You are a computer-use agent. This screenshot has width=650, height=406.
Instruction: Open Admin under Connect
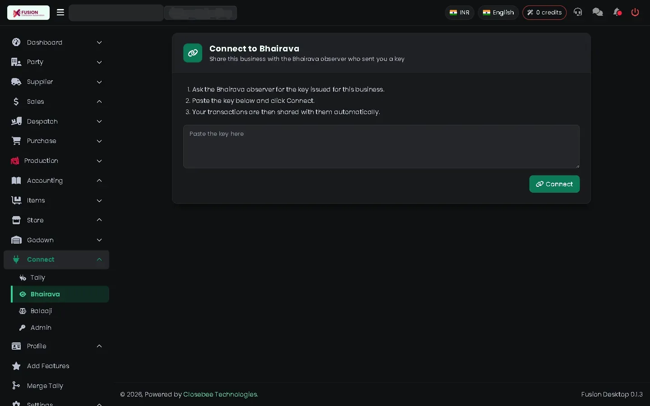point(60,328)
